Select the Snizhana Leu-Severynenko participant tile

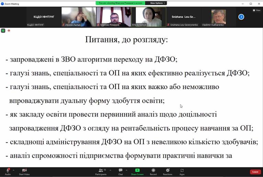[x=184, y=17]
